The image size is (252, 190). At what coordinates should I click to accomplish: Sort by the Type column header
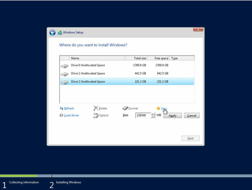click(182, 58)
